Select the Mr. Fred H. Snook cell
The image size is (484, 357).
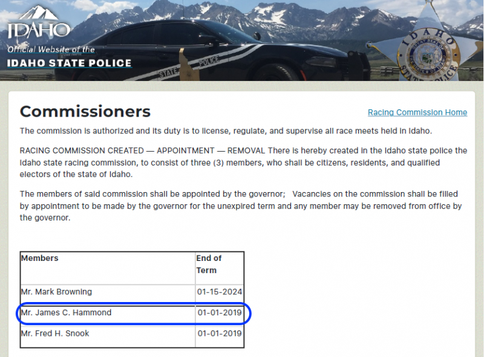click(55, 333)
